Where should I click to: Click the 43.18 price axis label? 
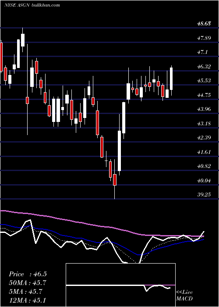204,124
